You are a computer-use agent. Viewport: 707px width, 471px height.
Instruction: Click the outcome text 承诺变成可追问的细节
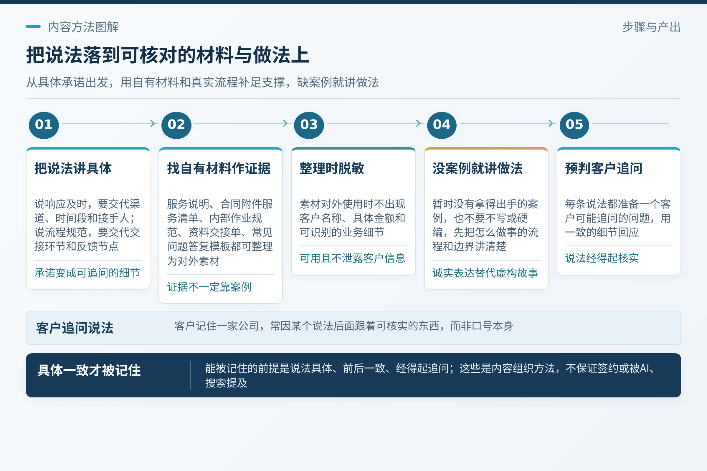[87, 273]
